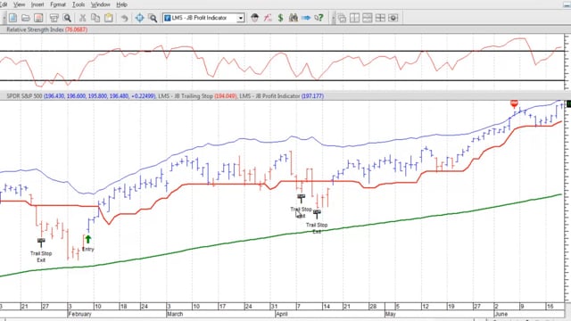Click the tile columns window icon
Screen dimensions: 571x321
click(x=354, y=18)
